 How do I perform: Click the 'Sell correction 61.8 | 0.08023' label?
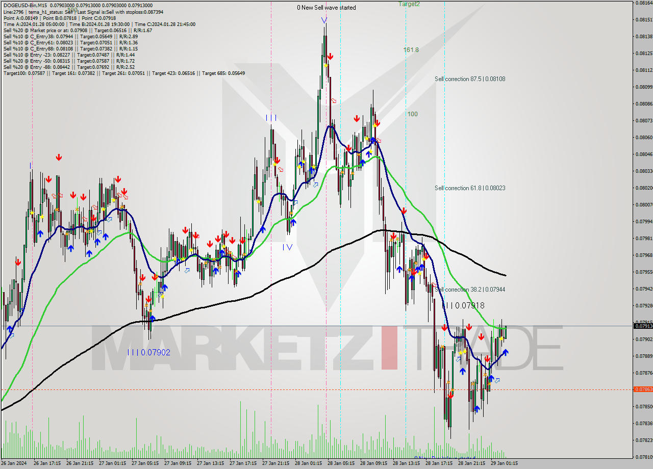coord(470,188)
